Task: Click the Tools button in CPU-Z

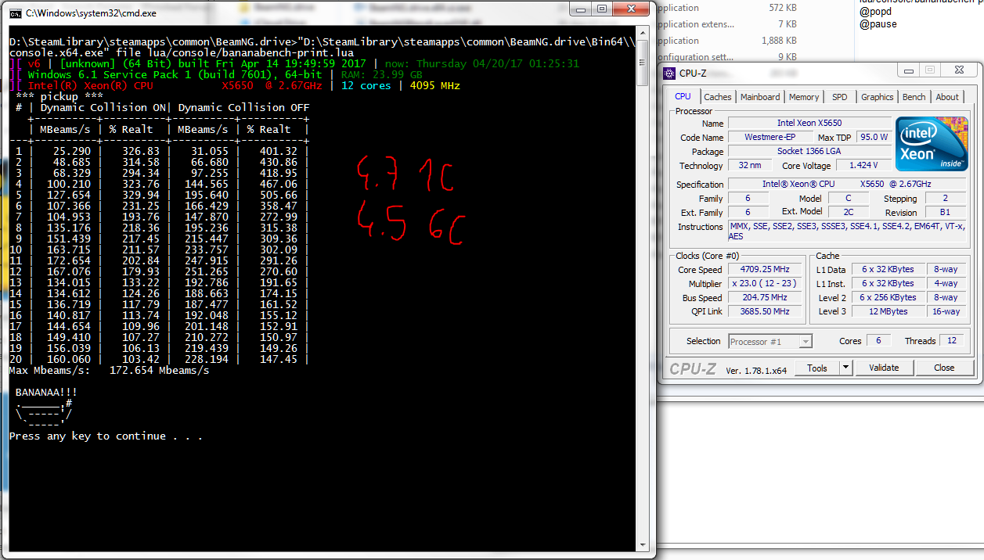Action: coord(817,368)
